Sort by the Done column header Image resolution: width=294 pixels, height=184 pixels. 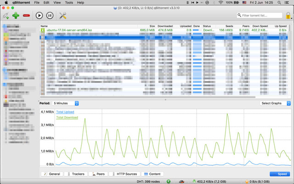coord(197,26)
